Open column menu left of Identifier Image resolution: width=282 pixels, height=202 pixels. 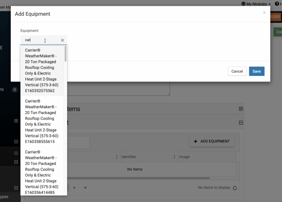(x=117, y=157)
